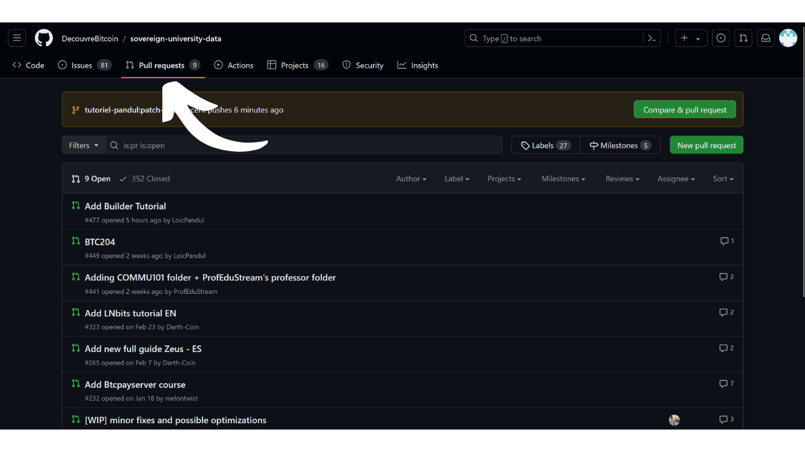Open Add new full guide Zeus - ES

coord(143,349)
